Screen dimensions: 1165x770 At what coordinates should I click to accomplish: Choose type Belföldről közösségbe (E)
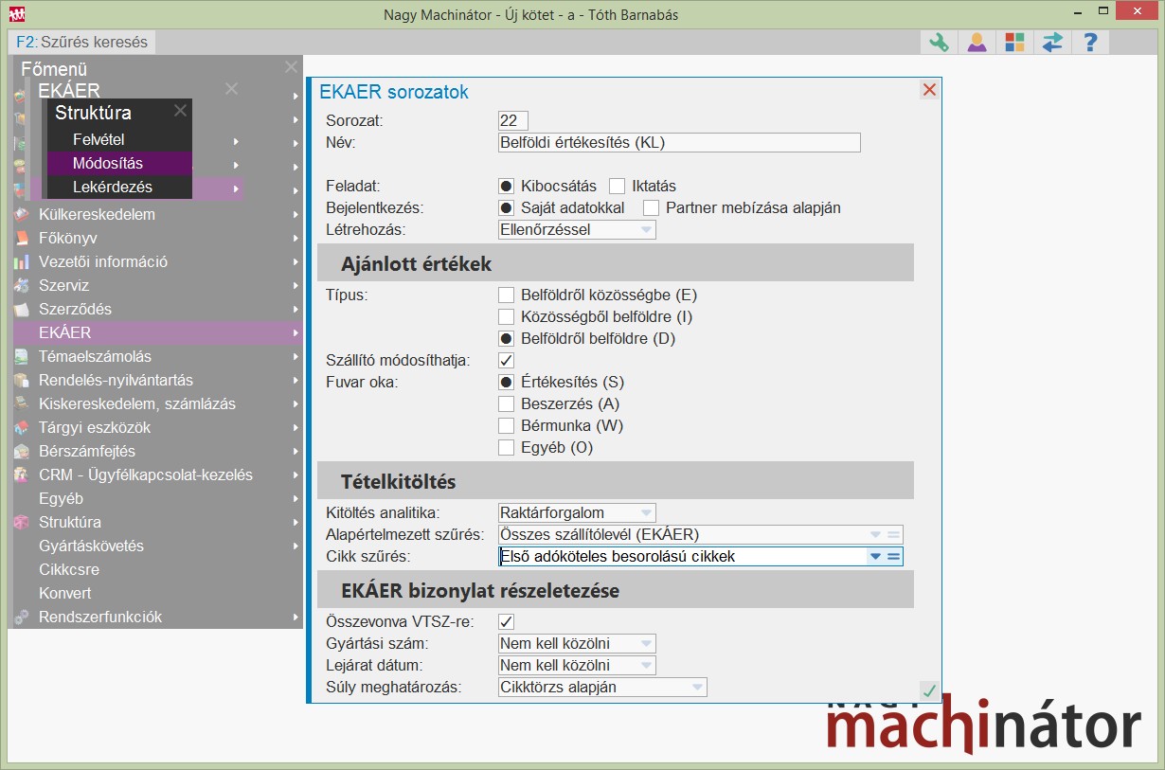click(507, 295)
